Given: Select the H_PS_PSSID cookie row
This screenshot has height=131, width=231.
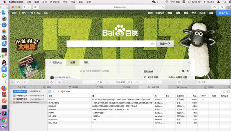Looking at the screenshot, I should coord(139,103).
